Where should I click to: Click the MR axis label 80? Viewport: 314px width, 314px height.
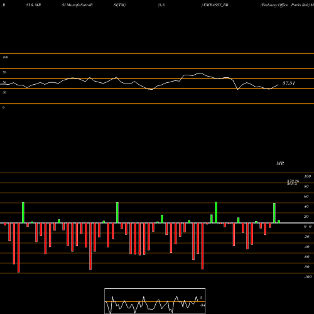(306, 187)
